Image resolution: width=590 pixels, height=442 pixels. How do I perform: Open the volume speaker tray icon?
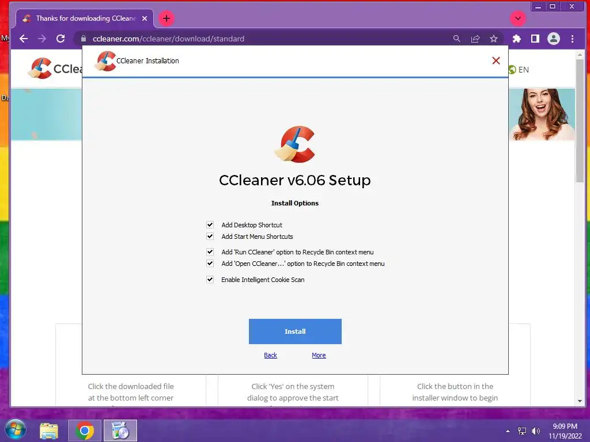[x=536, y=431]
